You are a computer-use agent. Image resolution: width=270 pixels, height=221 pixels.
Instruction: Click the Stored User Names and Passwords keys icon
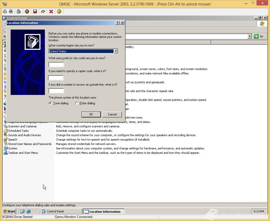pyautogui.click(x=5, y=144)
